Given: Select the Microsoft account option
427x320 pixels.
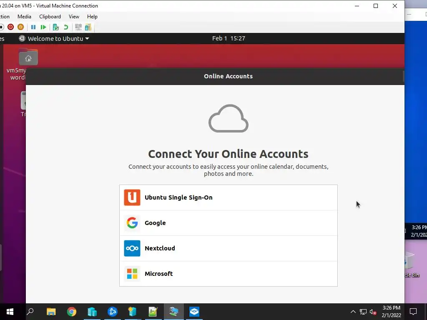Looking at the screenshot, I should coord(228,273).
